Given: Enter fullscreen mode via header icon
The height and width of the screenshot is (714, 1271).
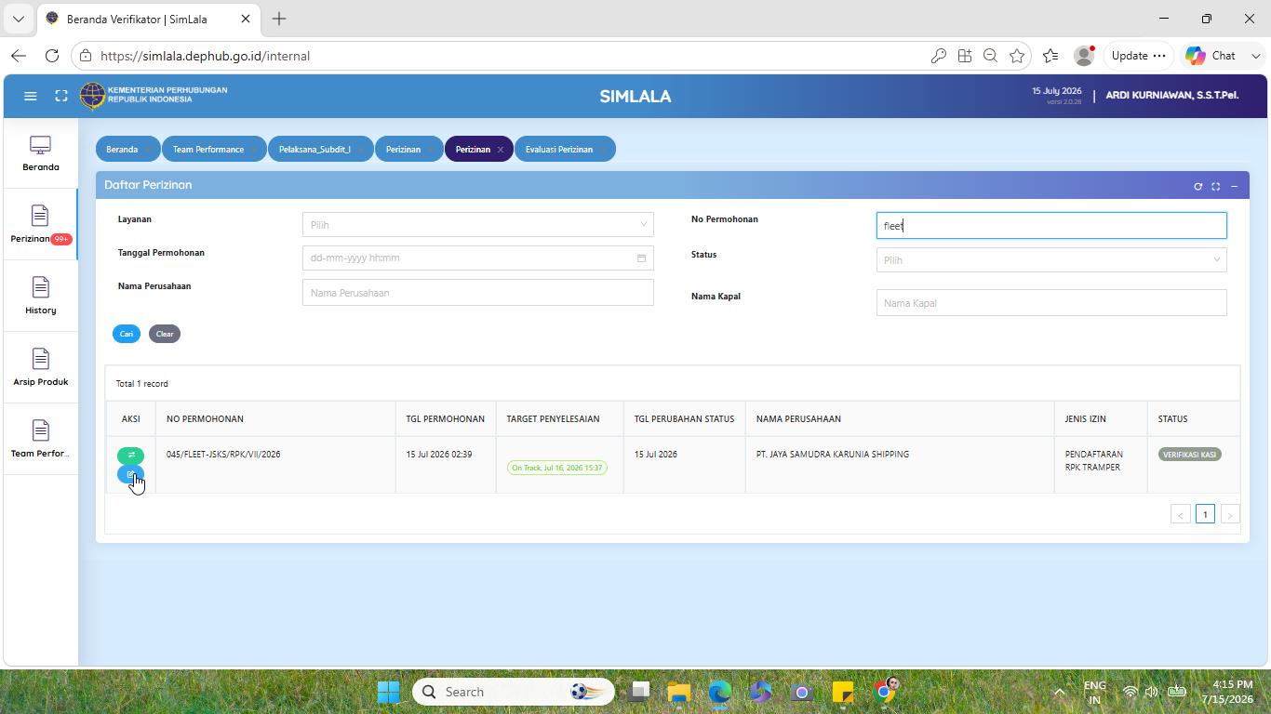Looking at the screenshot, I should pyautogui.click(x=61, y=96).
